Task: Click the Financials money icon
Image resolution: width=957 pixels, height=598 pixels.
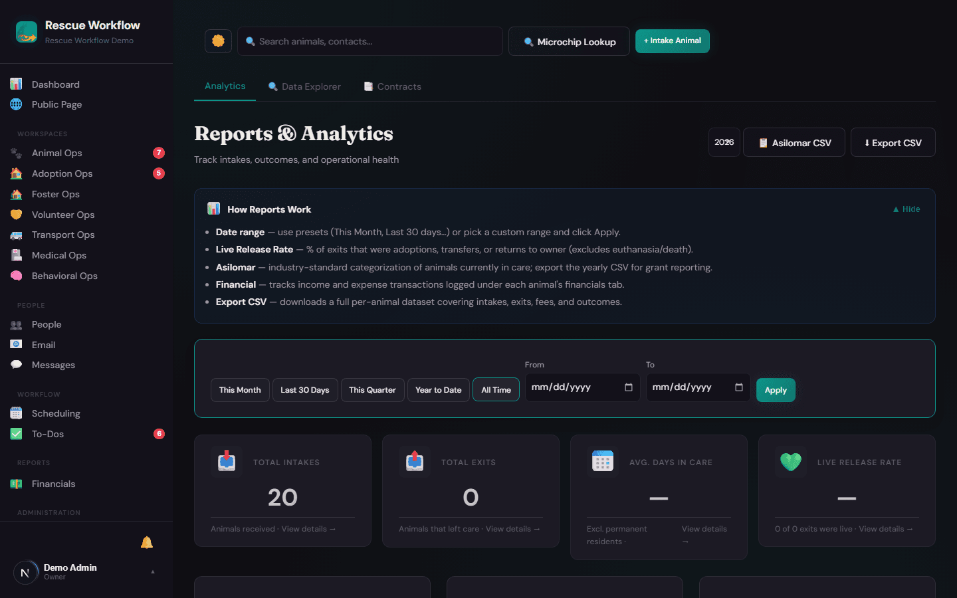Action: click(x=16, y=484)
